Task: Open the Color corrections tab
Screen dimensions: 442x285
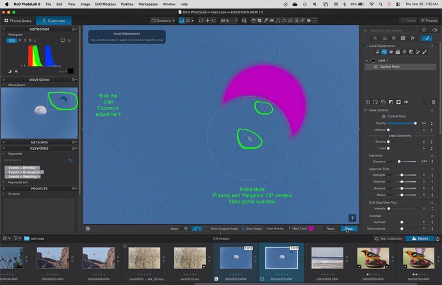Action: tap(384, 38)
